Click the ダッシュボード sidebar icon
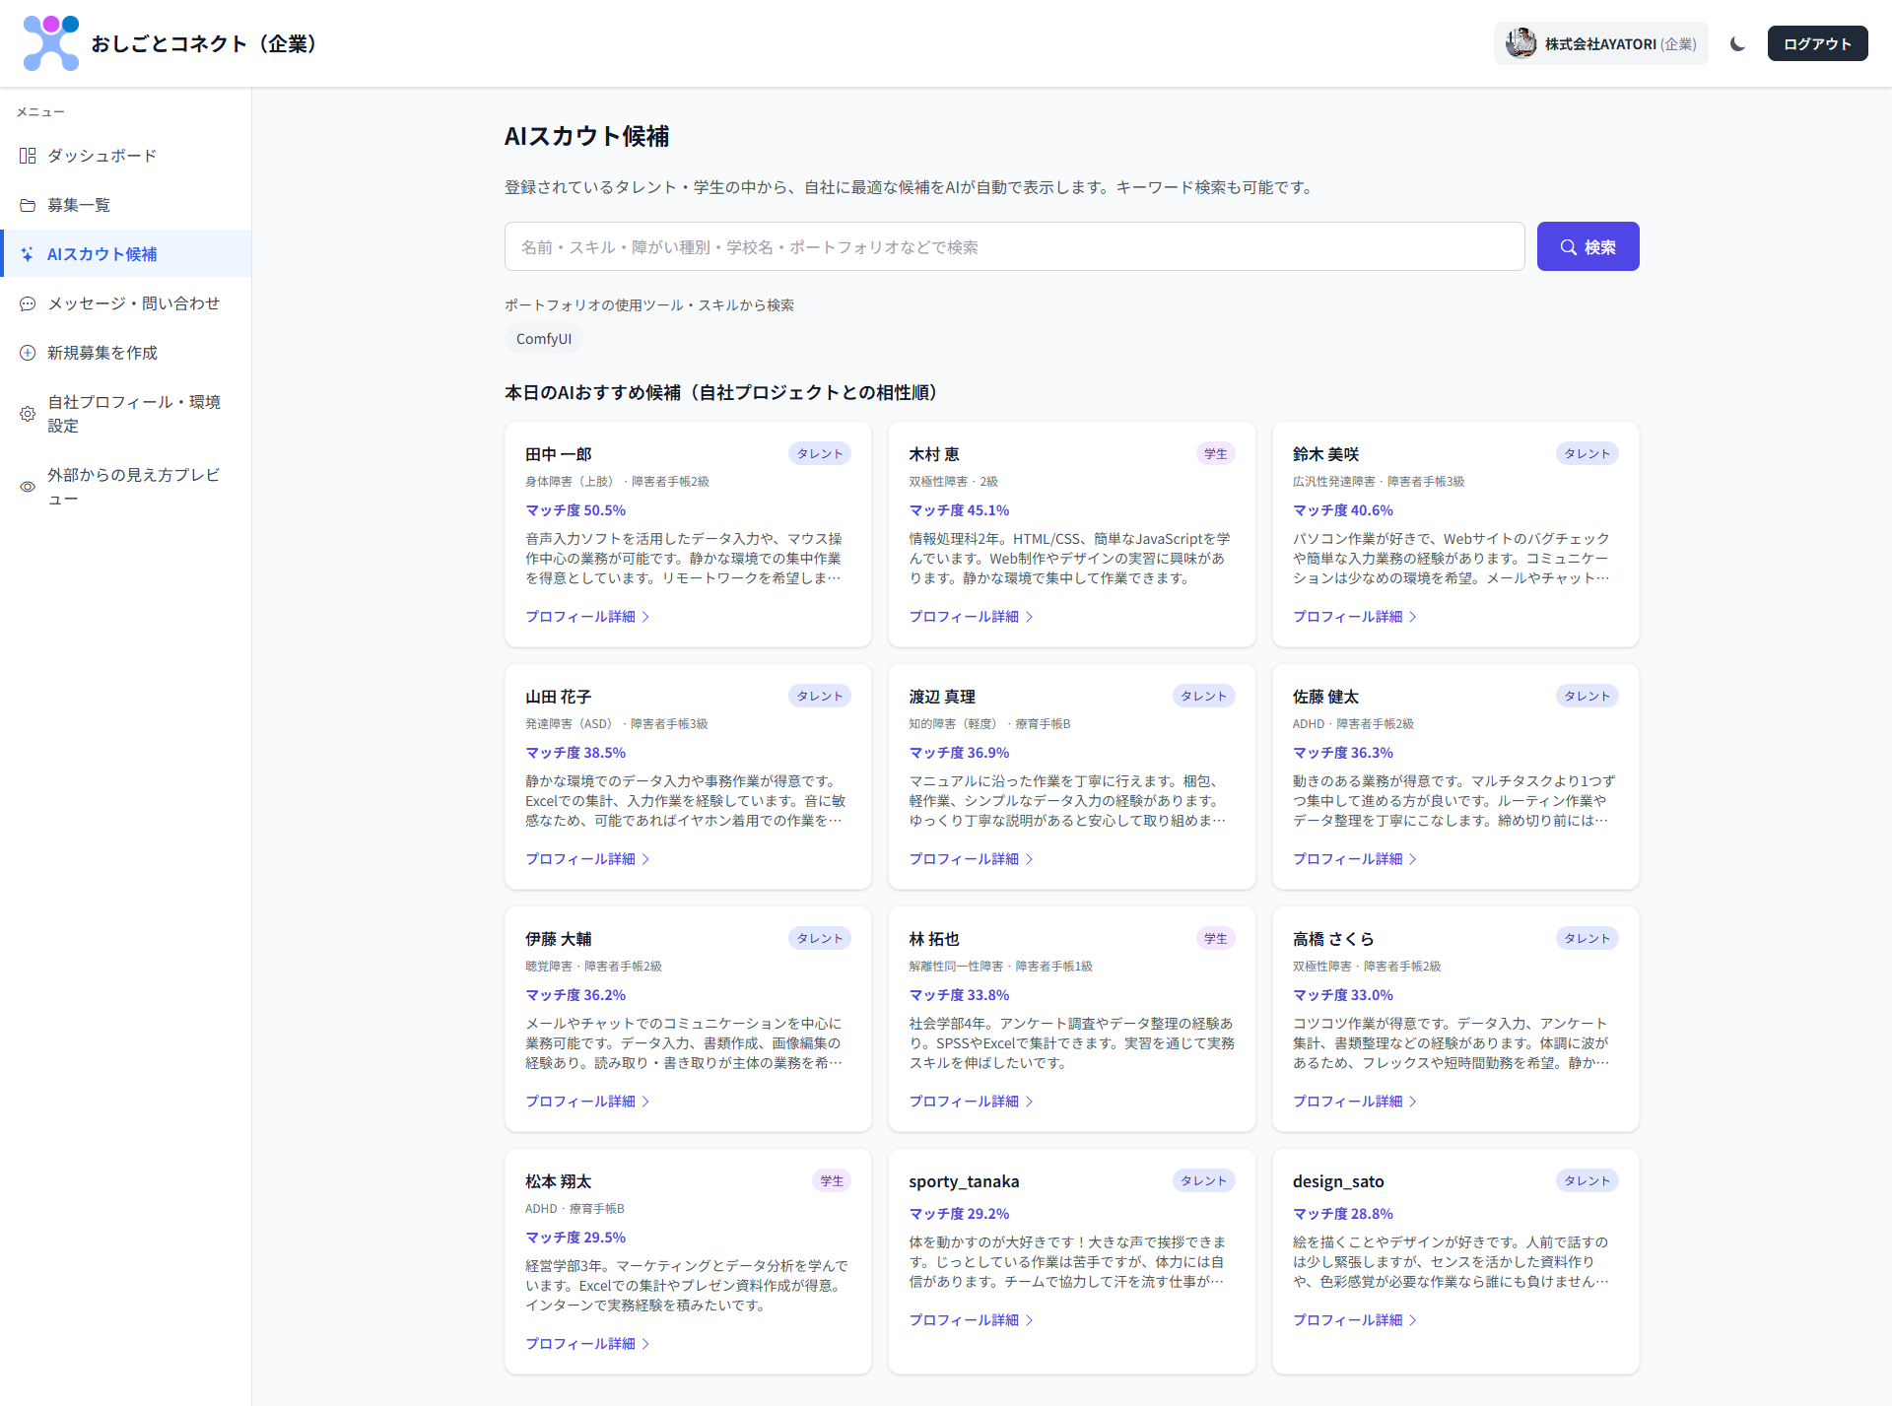 click(28, 156)
